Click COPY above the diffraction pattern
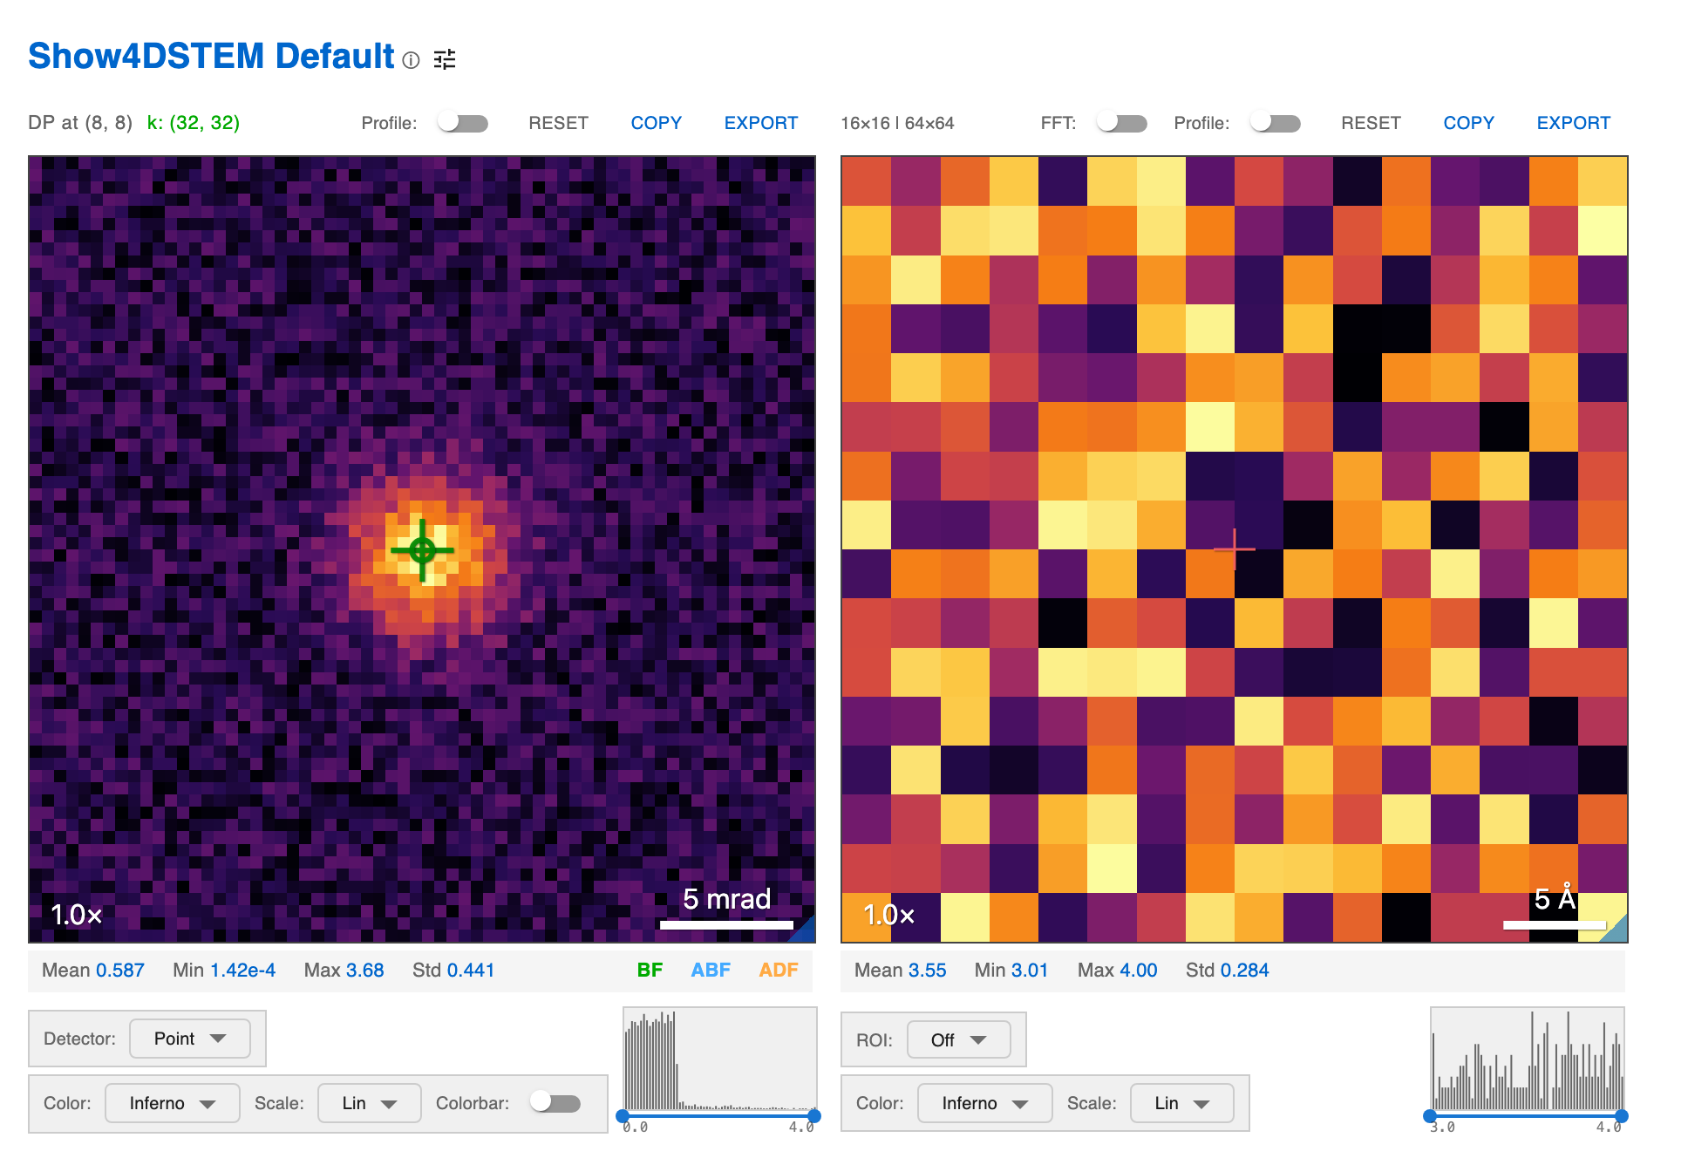This screenshot has width=1688, height=1165. 656,123
